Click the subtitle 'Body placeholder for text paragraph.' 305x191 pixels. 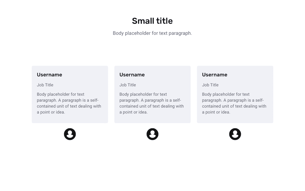click(x=152, y=33)
